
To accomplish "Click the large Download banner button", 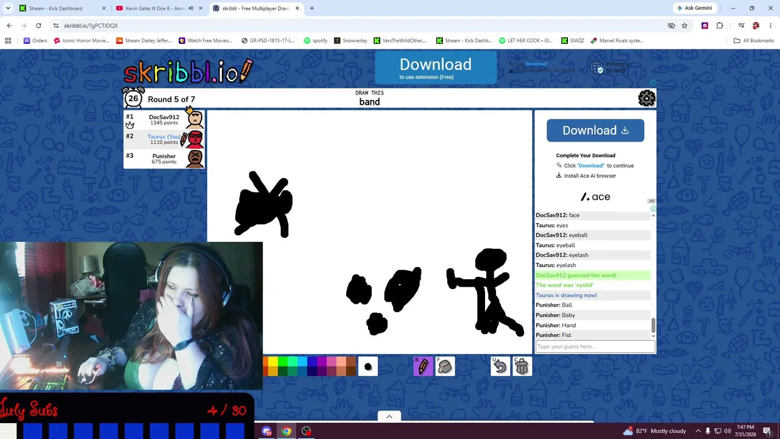I will [x=436, y=68].
